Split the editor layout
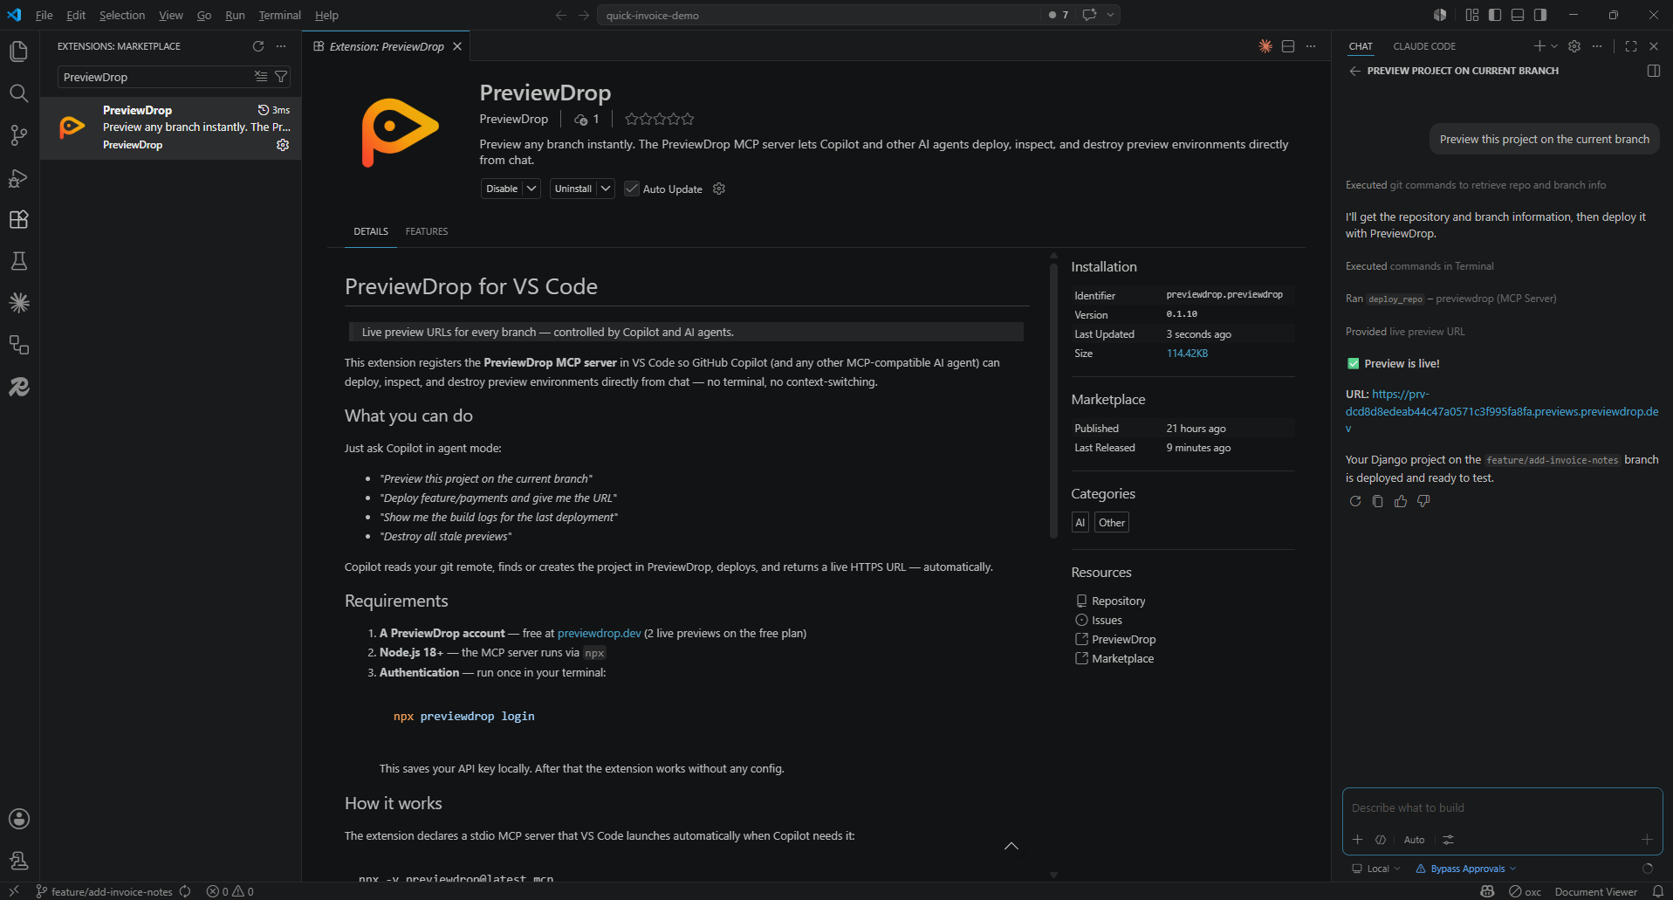The image size is (1673, 900). [1288, 46]
